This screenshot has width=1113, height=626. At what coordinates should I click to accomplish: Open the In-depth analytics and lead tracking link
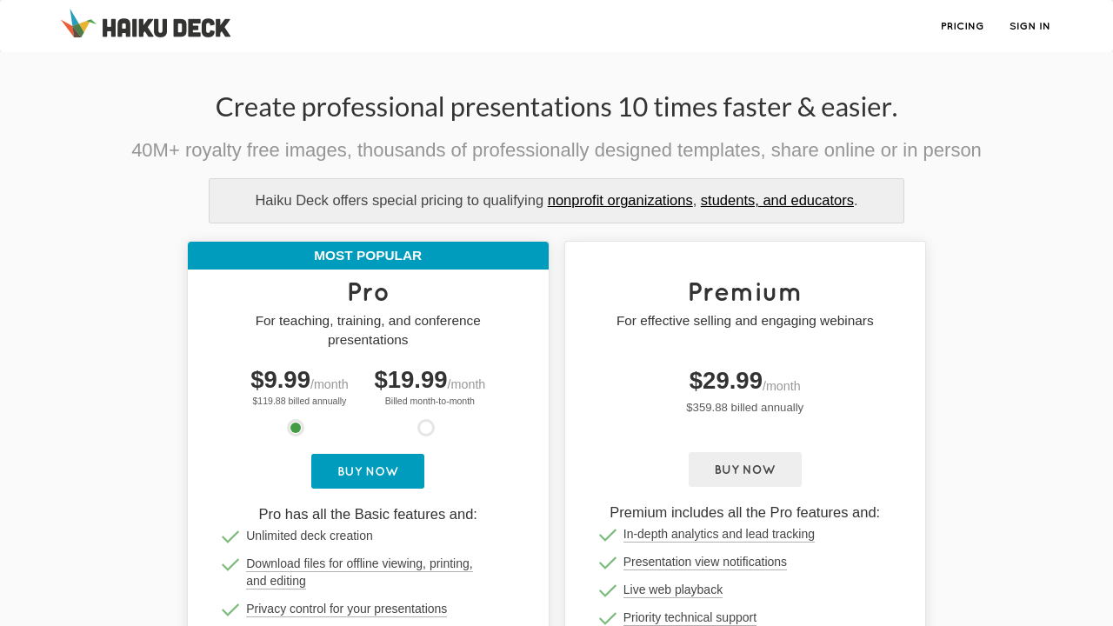pyautogui.click(x=719, y=534)
